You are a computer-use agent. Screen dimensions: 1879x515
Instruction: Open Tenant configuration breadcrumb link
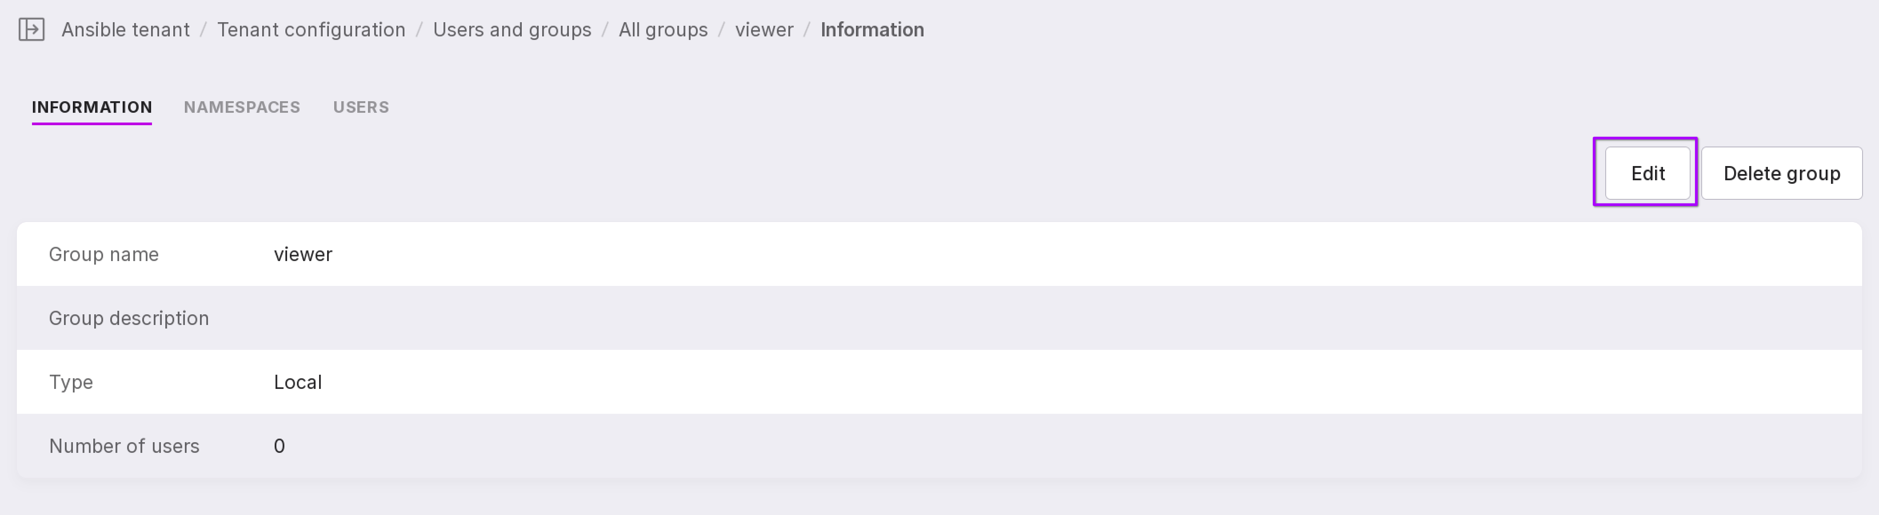coord(311,30)
